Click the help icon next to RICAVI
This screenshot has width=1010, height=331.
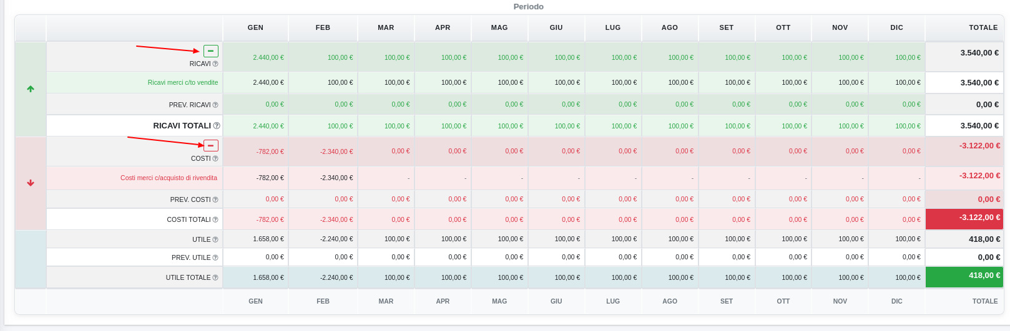click(215, 64)
